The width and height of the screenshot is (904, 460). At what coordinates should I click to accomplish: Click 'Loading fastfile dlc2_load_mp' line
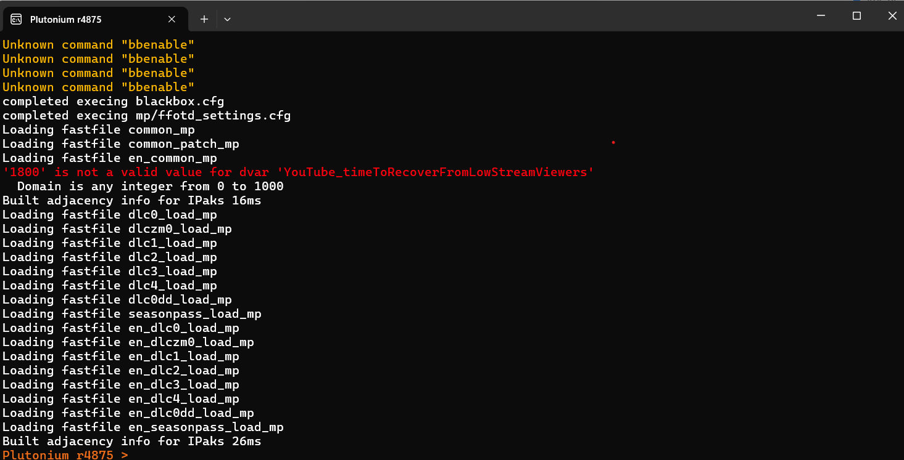[x=110, y=257]
